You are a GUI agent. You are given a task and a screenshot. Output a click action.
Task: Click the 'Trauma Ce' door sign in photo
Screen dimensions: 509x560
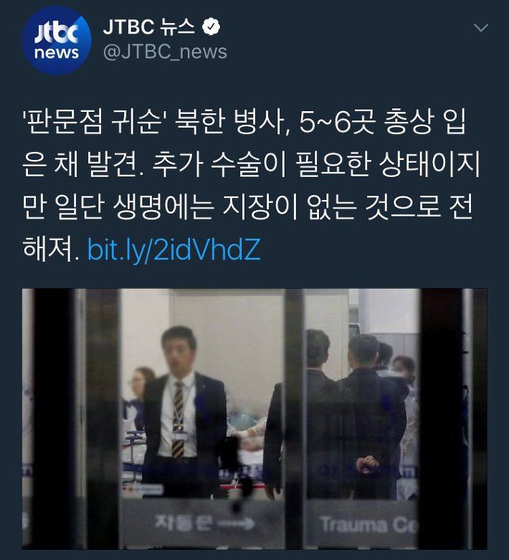368,525
